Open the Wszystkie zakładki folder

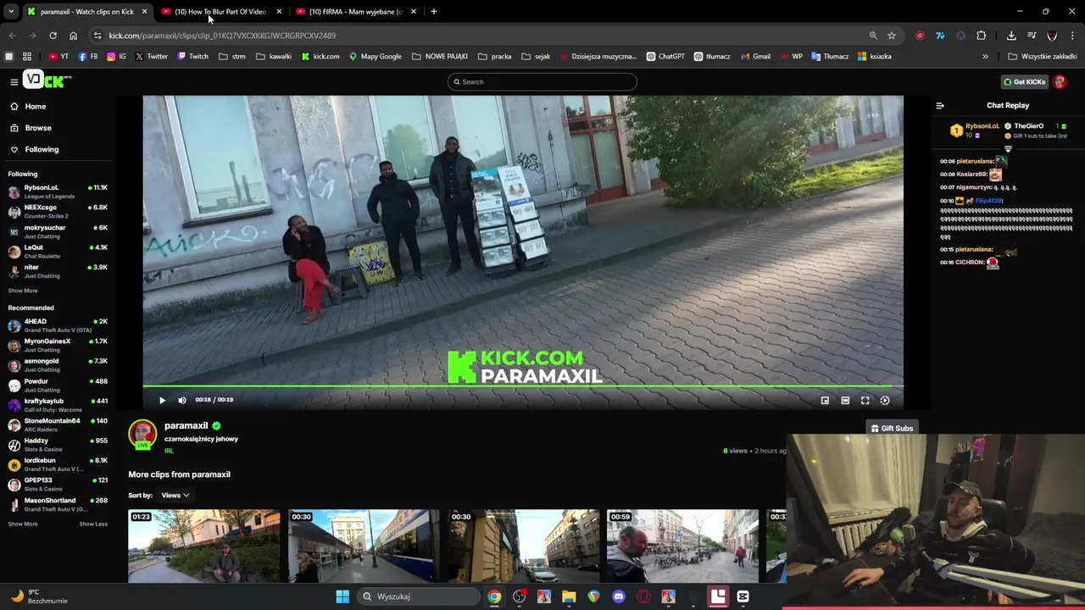point(1042,57)
